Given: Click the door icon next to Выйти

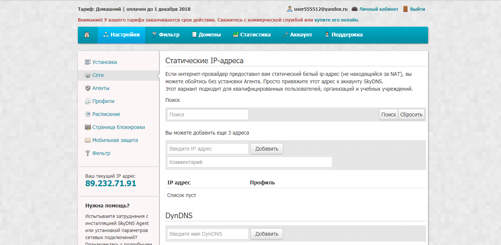Looking at the screenshot, I should tap(406, 9).
